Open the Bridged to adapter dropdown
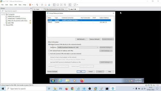Image resolution: width=161 pixels, height=91 pixels. pyautogui.click(x=78, y=47)
